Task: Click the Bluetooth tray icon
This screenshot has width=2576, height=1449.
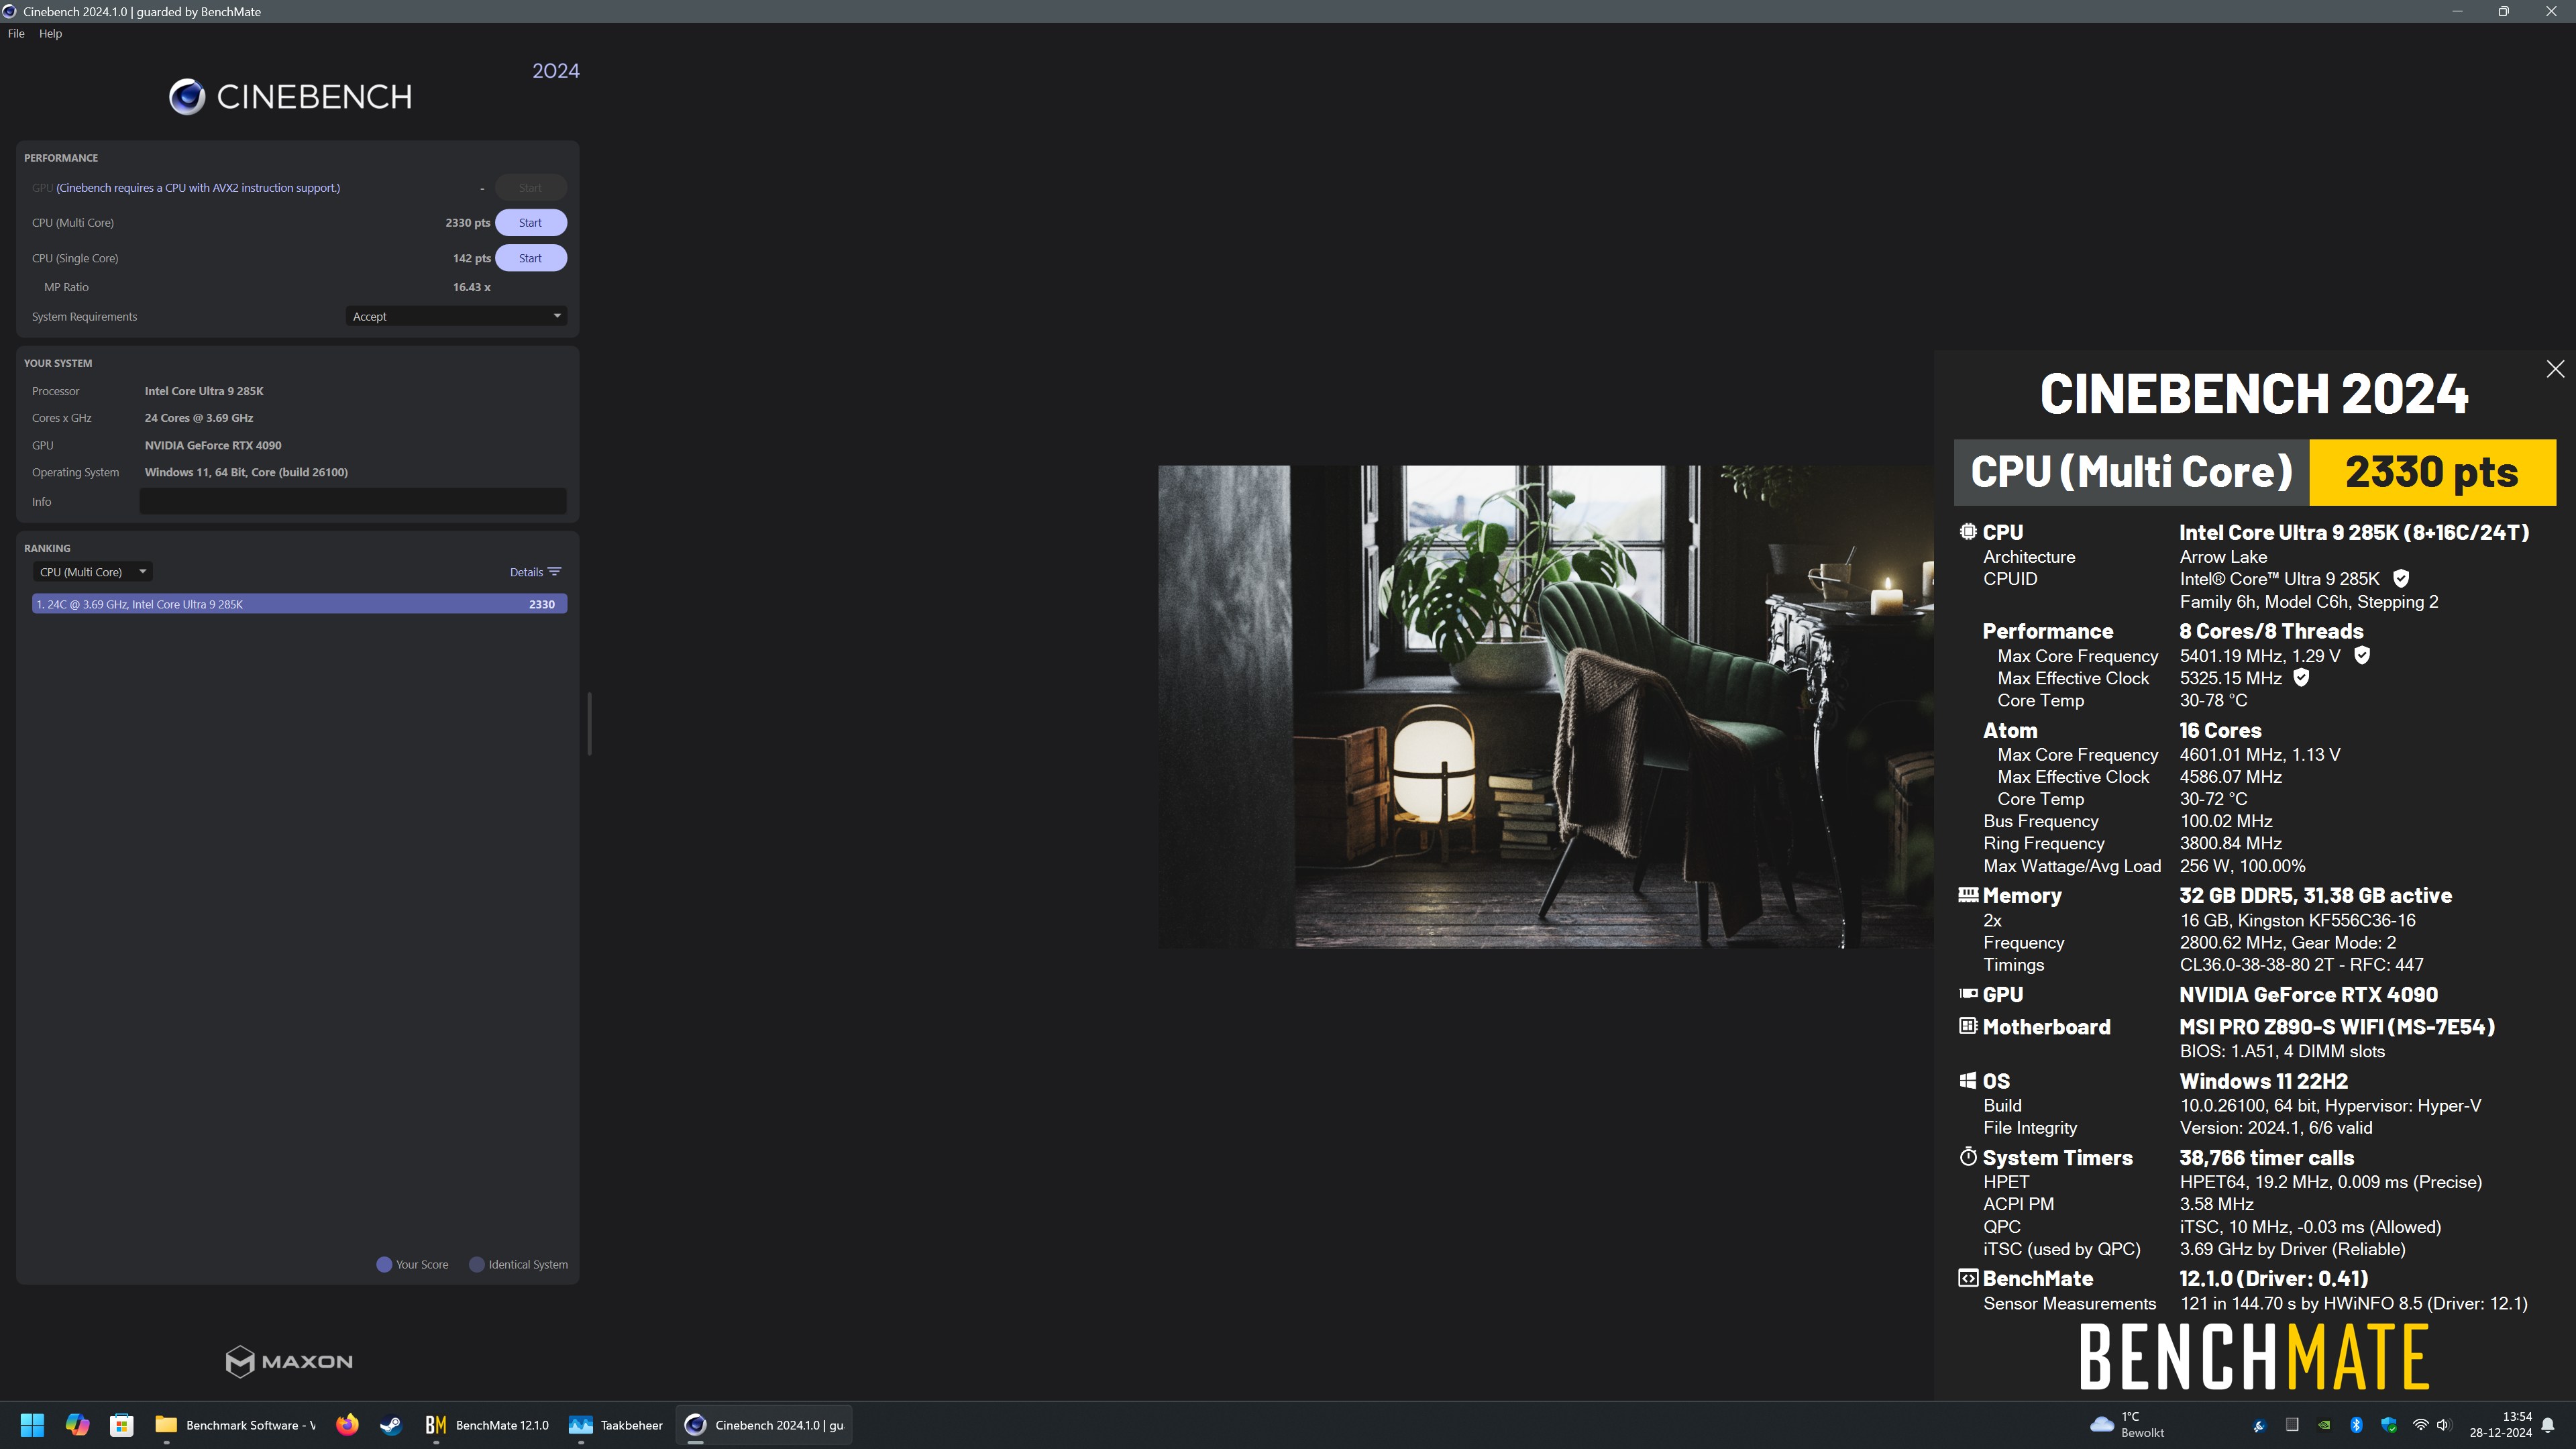Action: pos(2356,1425)
